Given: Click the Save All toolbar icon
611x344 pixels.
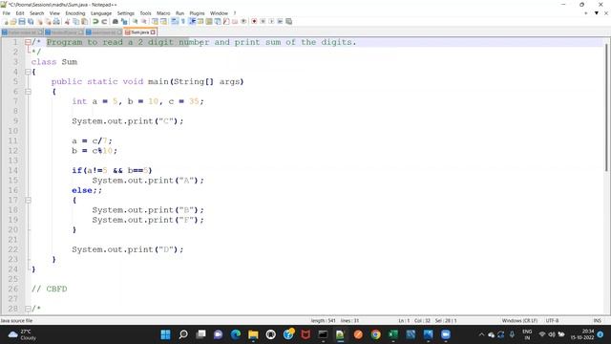Looking at the screenshot, I should [31, 21].
